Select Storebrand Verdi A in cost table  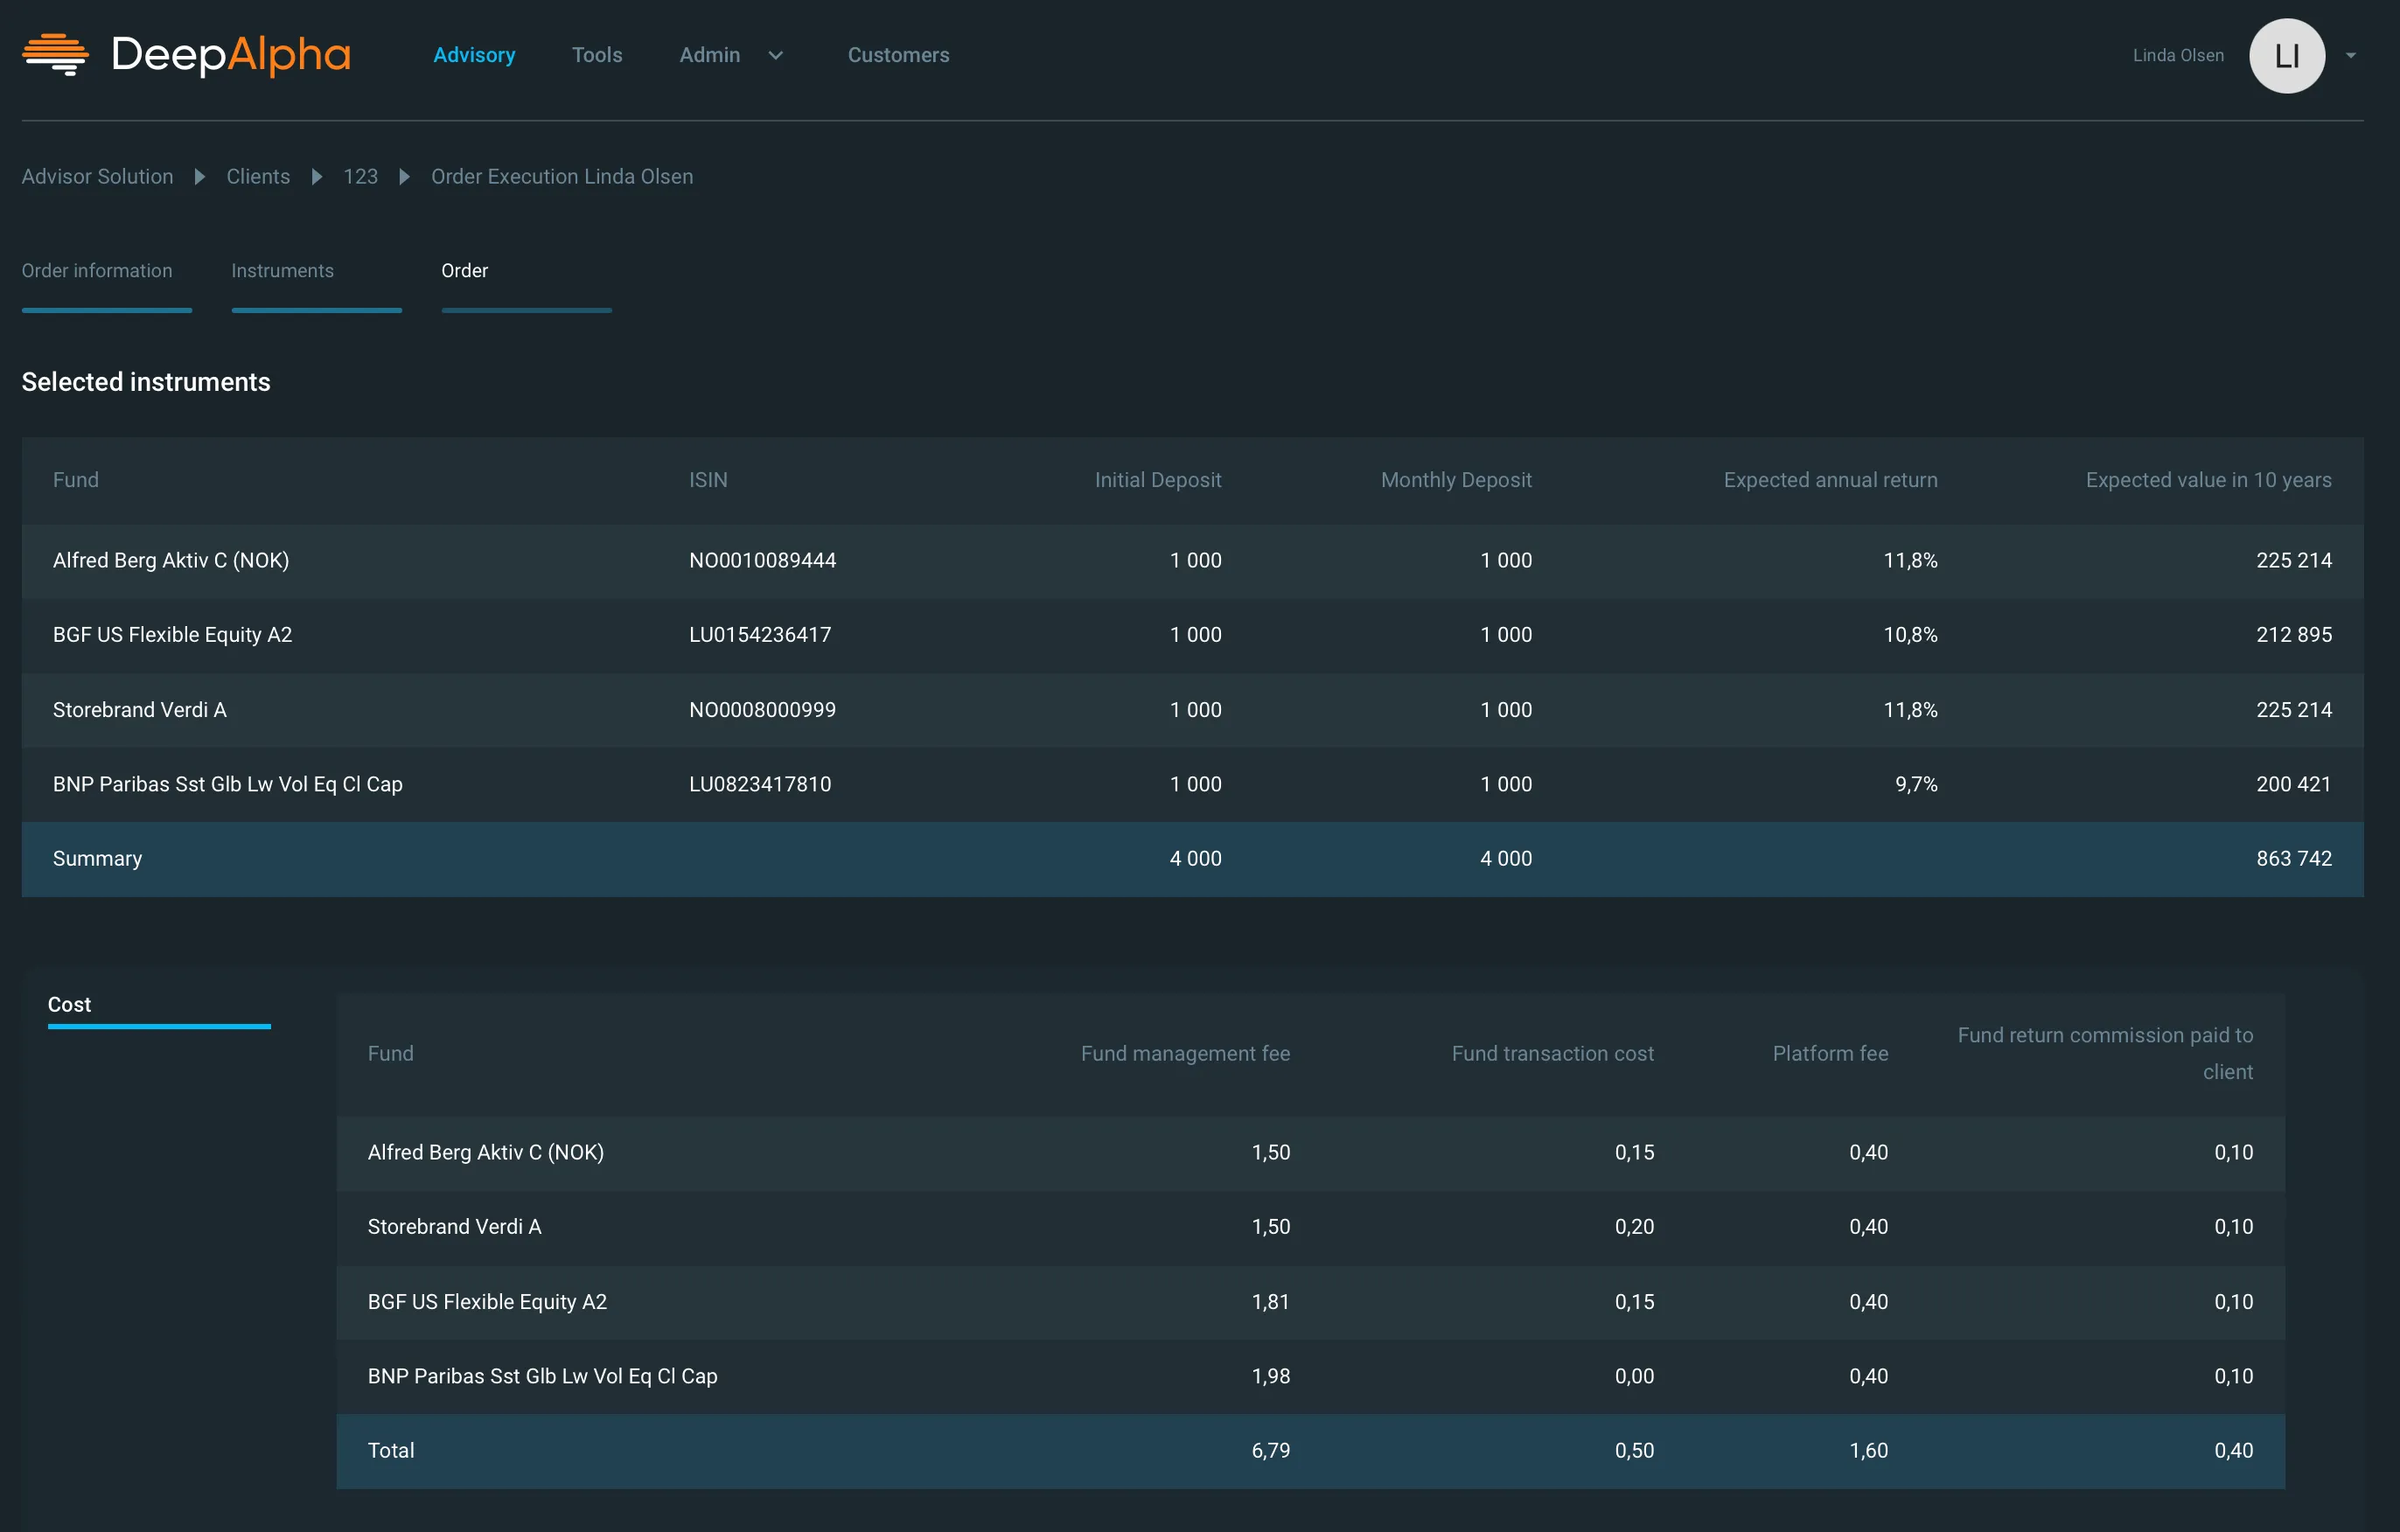455,1226
